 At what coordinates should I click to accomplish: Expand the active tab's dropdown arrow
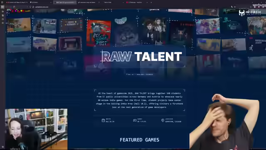click(75, 2)
